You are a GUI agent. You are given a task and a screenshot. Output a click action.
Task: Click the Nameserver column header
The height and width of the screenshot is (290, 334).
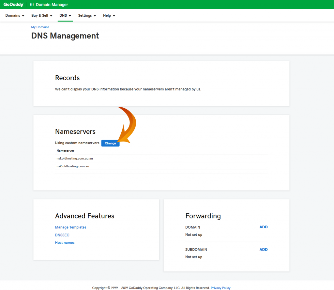pyautogui.click(x=65, y=151)
